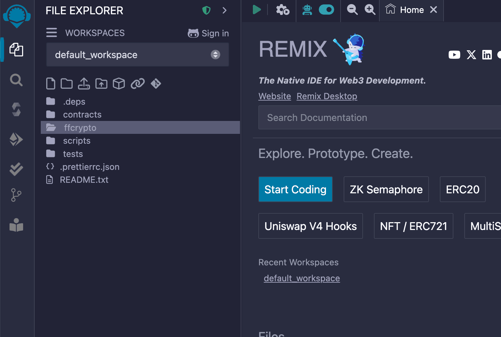Close the Home tab

coord(433,10)
